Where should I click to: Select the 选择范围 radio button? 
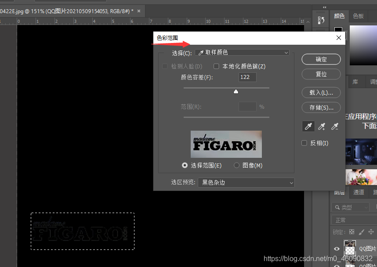185,165
